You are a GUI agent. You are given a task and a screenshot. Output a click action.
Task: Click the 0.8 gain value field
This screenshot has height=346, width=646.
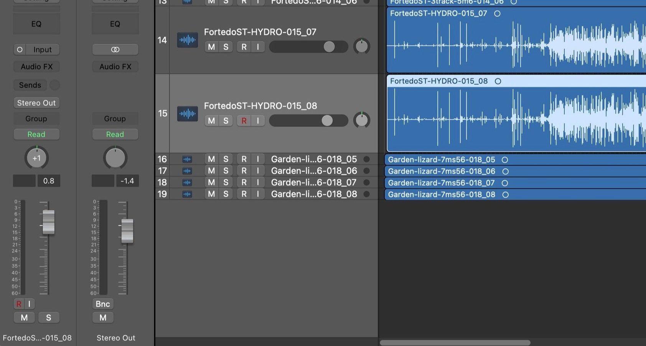49,181
